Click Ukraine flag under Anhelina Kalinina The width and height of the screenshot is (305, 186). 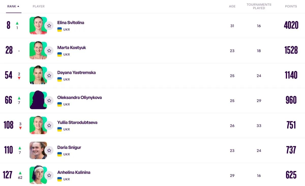pyautogui.click(x=59, y=179)
